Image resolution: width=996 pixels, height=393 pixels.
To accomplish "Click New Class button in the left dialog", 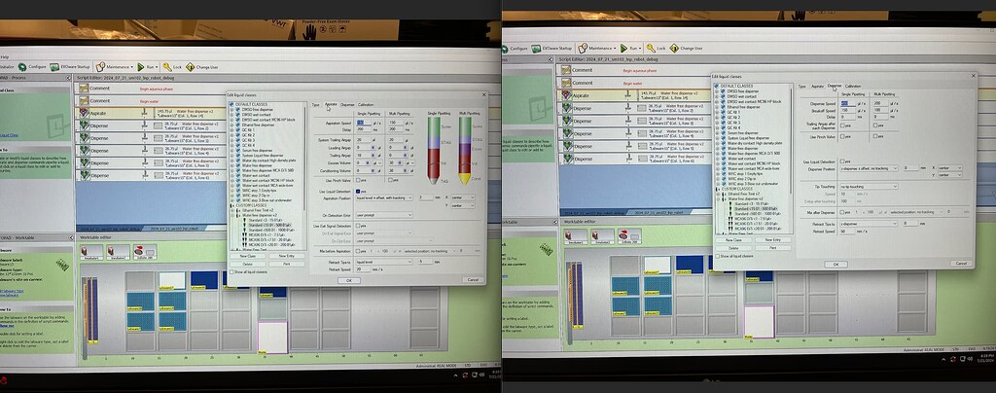I will tap(247, 256).
